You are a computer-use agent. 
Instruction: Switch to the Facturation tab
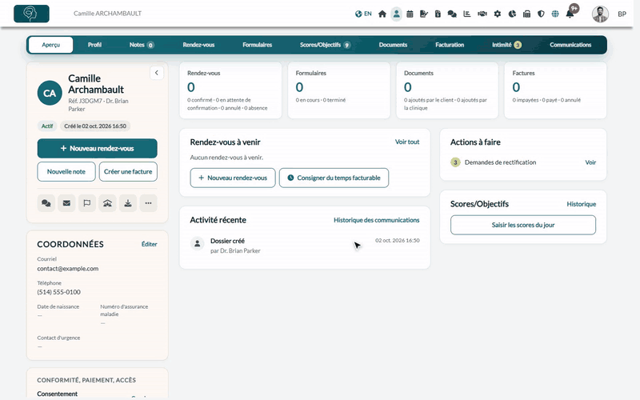(x=450, y=45)
